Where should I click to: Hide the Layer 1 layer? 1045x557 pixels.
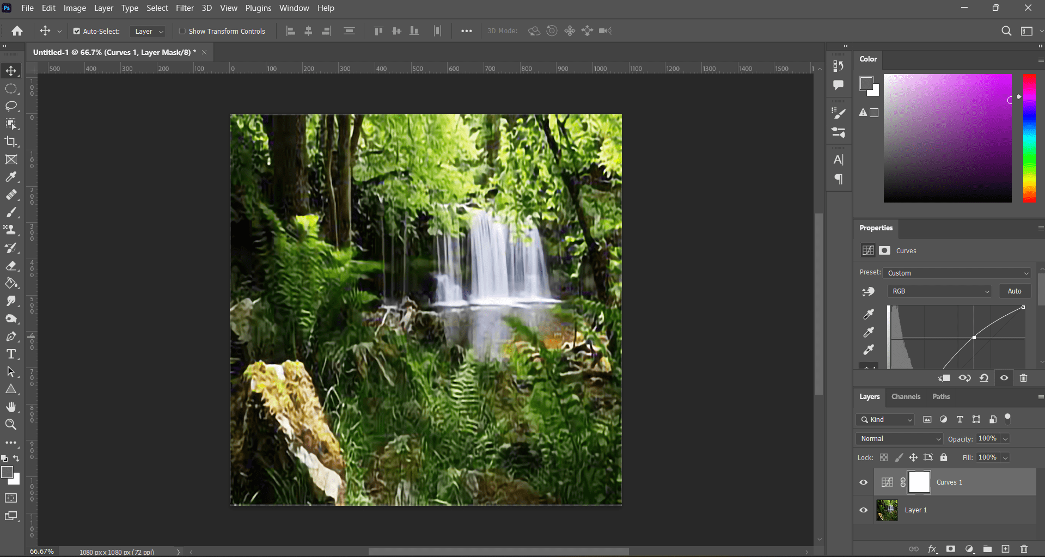pyautogui.click(x=863, y=510)
